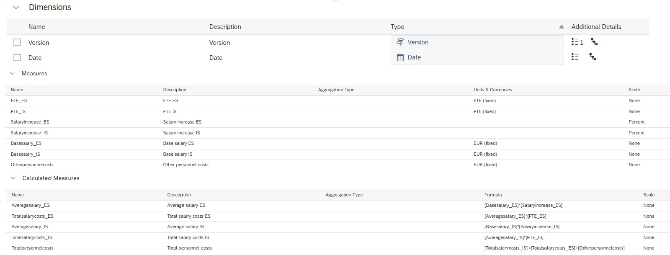Check the Date dimension checkbox
This screenshot has width=670, height=255.
[17, 57]
